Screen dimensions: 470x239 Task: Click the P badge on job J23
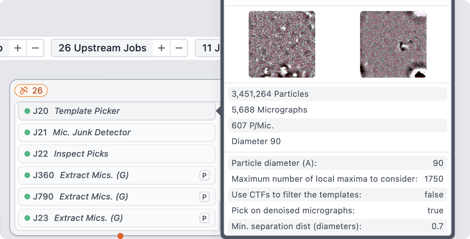(x=204, y=218)
